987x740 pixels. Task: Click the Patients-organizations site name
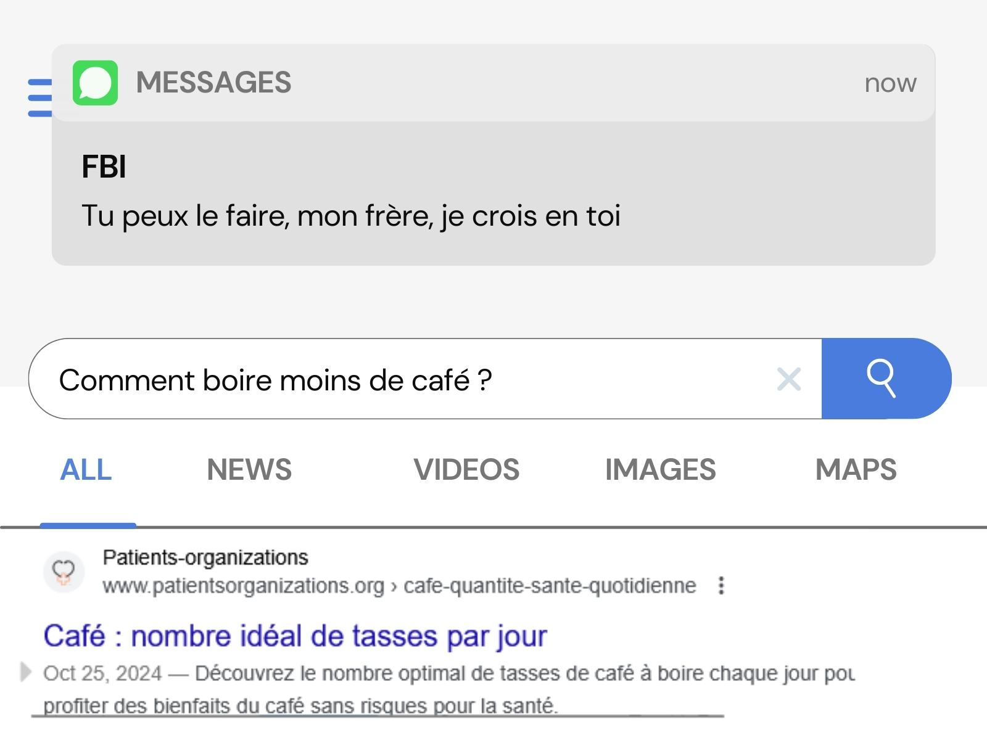(x=205, y=557)
